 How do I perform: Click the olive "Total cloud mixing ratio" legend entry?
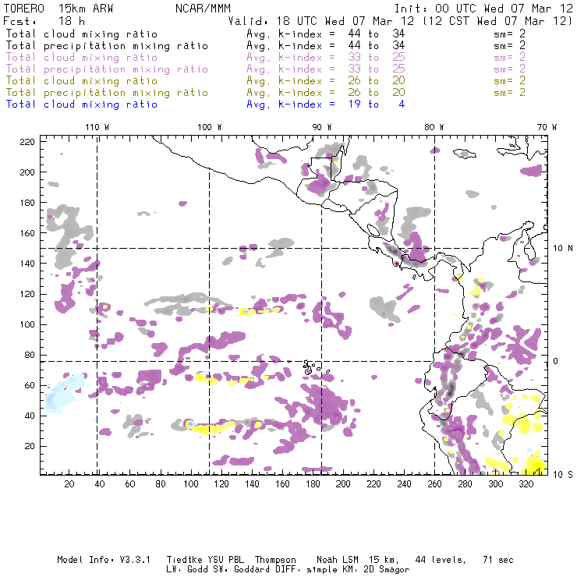pyautogui.click(x=82, y=81)
